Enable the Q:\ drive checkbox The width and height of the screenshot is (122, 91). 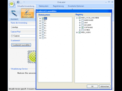(x=43, y=31)
